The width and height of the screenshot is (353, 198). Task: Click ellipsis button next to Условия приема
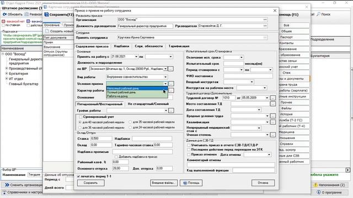click(171, 84)
